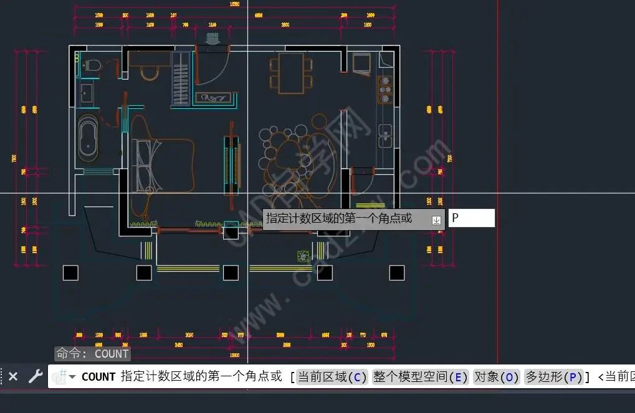The image size is (635, 413).
Task: Select the bathtub block in the bathroom
Action: [x=89, y=136]
